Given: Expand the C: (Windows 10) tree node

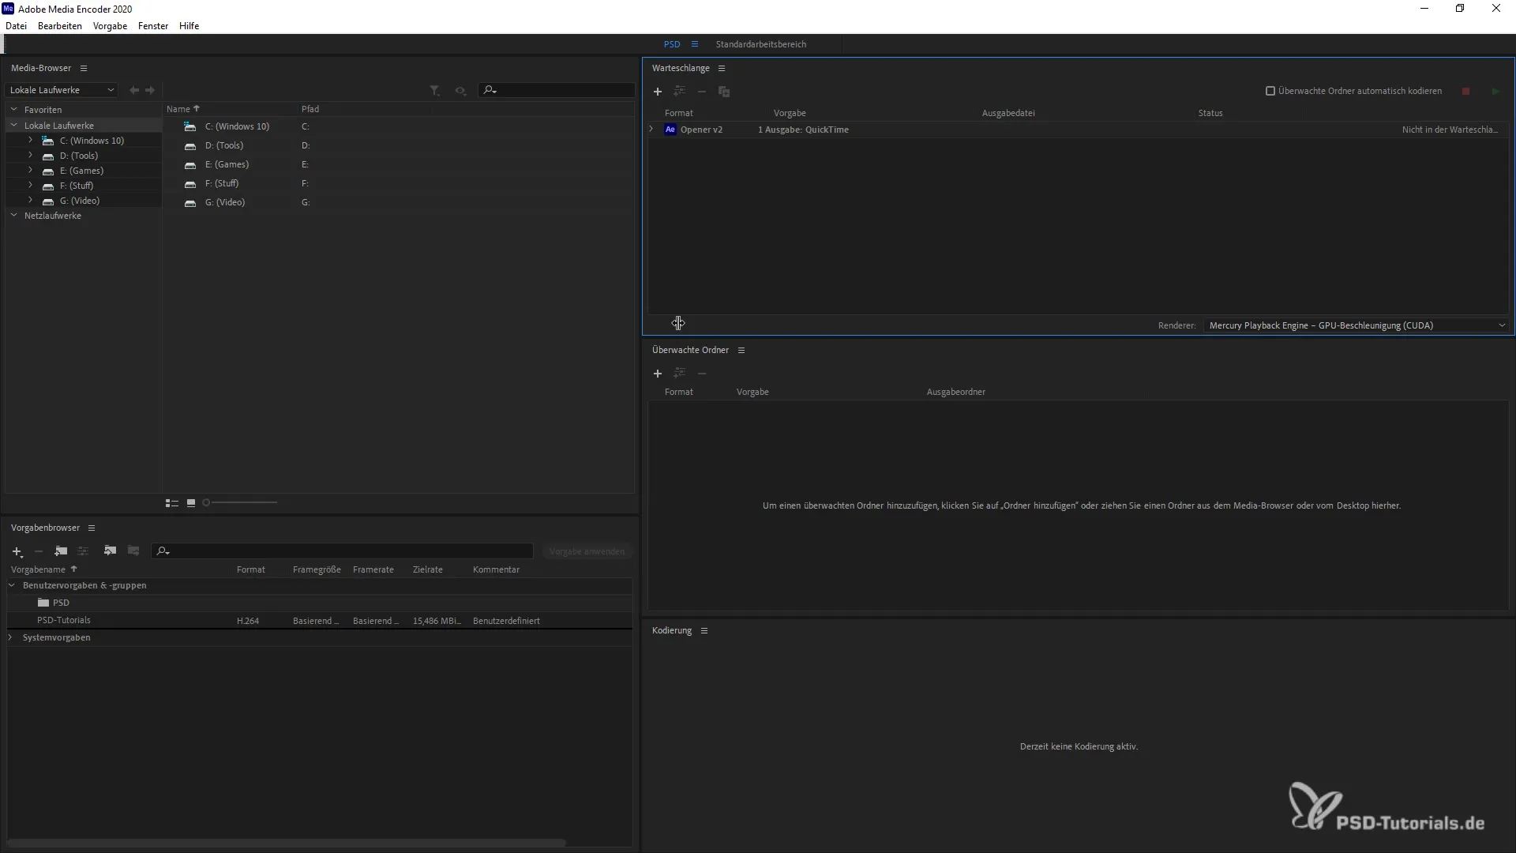Looking at the screenshot, I should [30, 141].
